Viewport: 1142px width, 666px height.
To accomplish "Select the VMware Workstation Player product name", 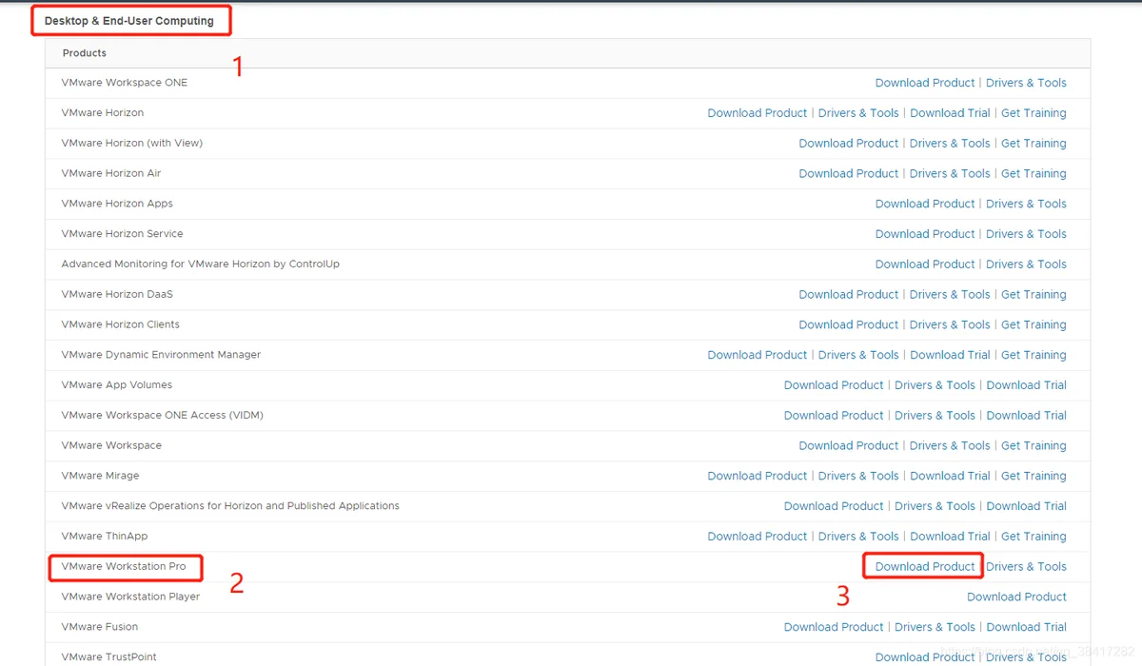I will coord(130,597).
